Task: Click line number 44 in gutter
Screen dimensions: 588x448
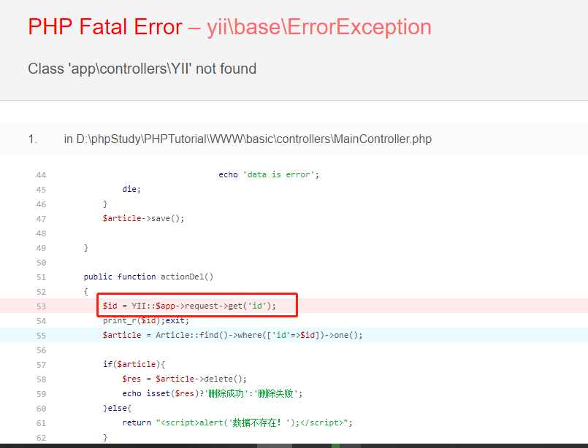Action: coord(40,174)
